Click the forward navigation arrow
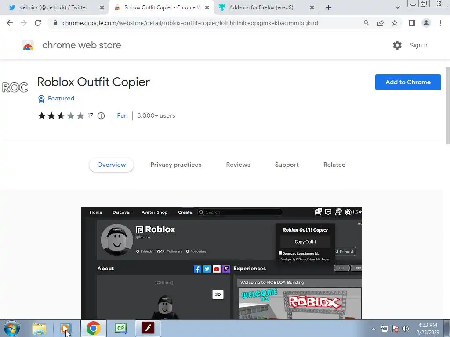450x337 pixels. click(24, 23)
